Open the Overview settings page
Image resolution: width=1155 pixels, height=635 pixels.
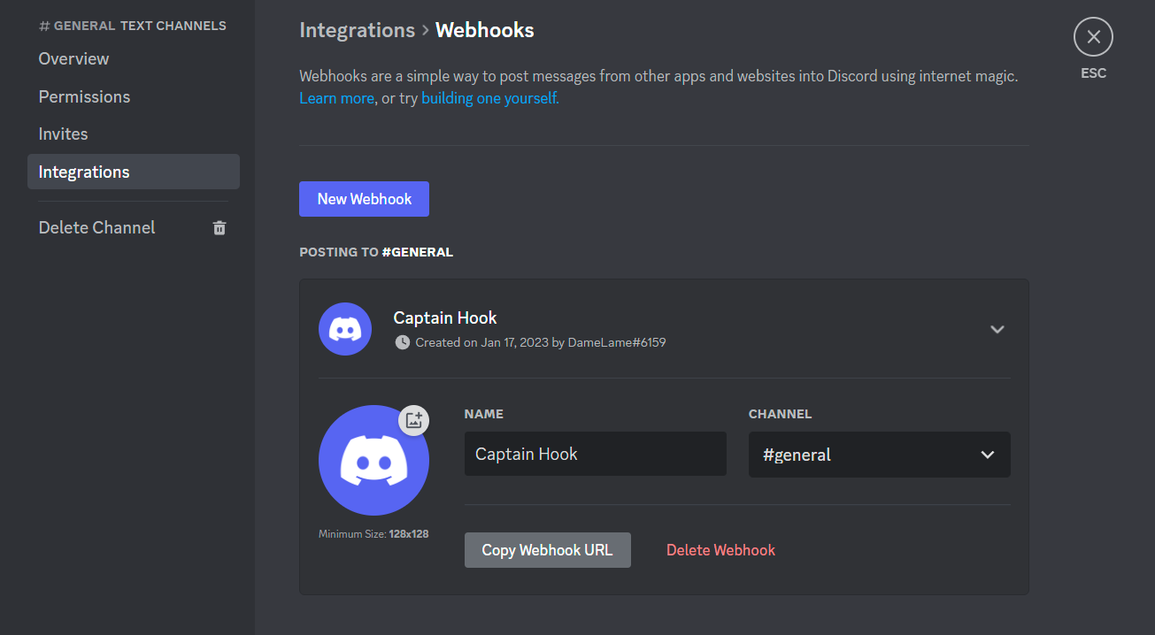(x=73, y=59)
